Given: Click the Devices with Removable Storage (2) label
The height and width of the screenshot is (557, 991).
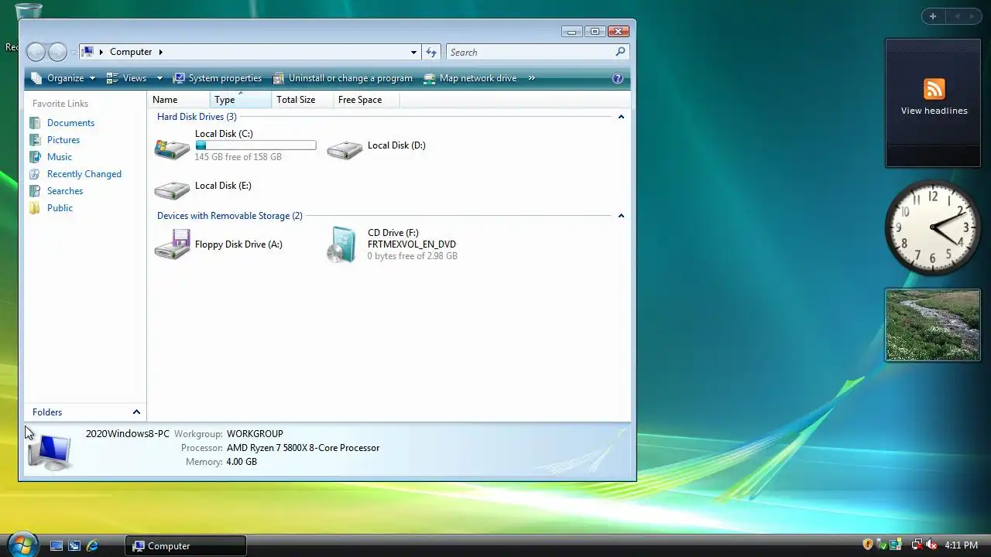Looking at the screenshot, I should click(230, 216).
